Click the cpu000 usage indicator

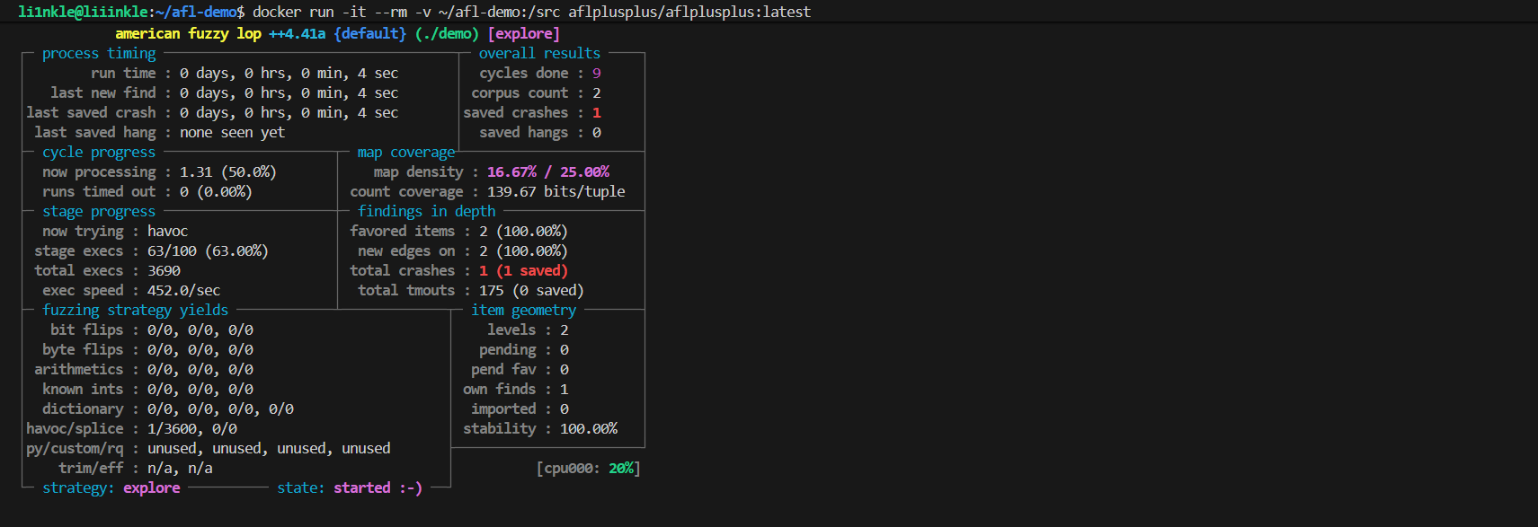(588, 468)
